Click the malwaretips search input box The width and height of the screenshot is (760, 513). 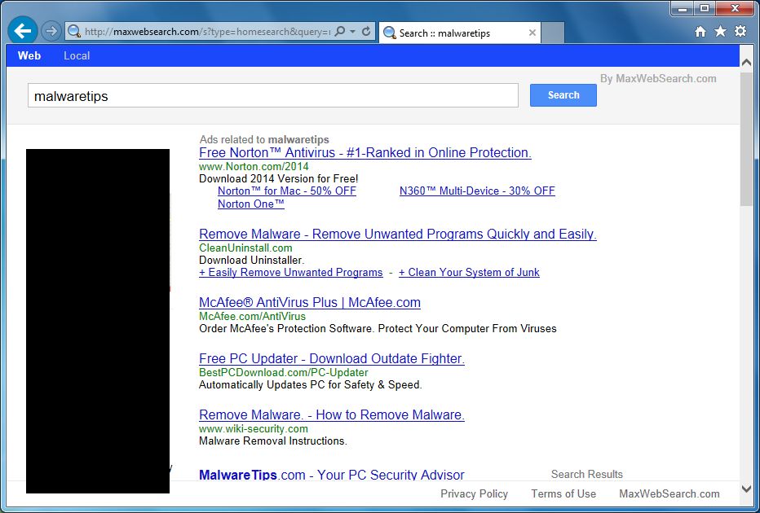pos(273,95)
